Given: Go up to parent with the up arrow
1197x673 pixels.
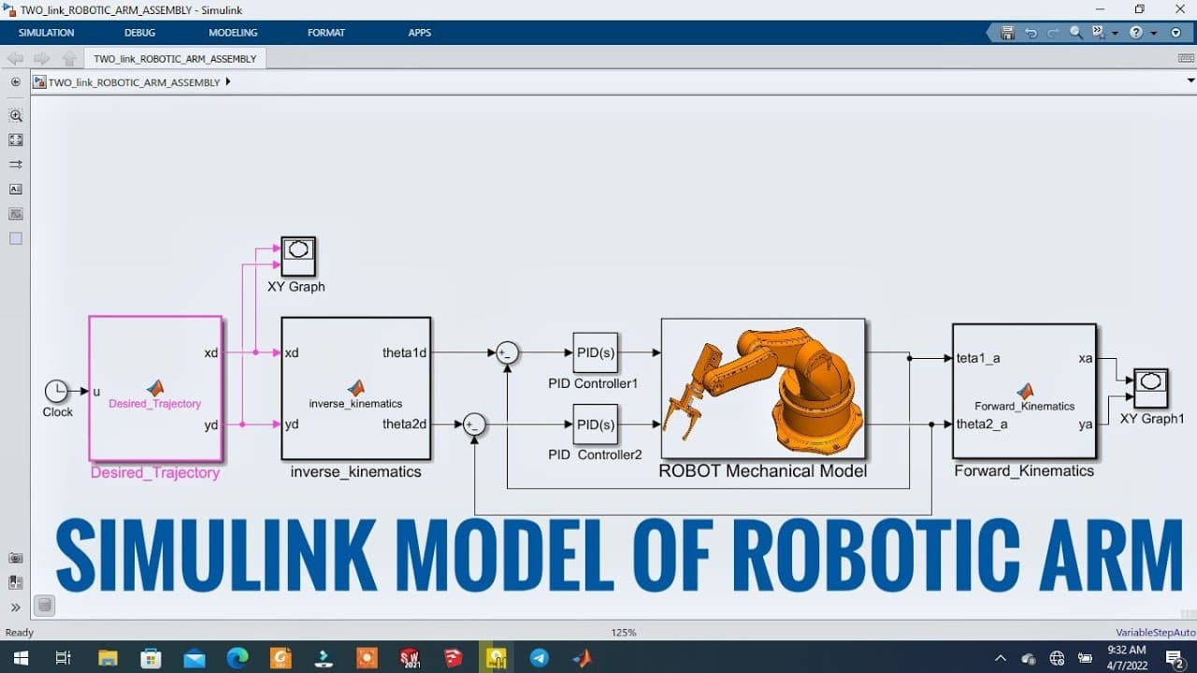Looking at the screenshot, I should pos(68,58).
